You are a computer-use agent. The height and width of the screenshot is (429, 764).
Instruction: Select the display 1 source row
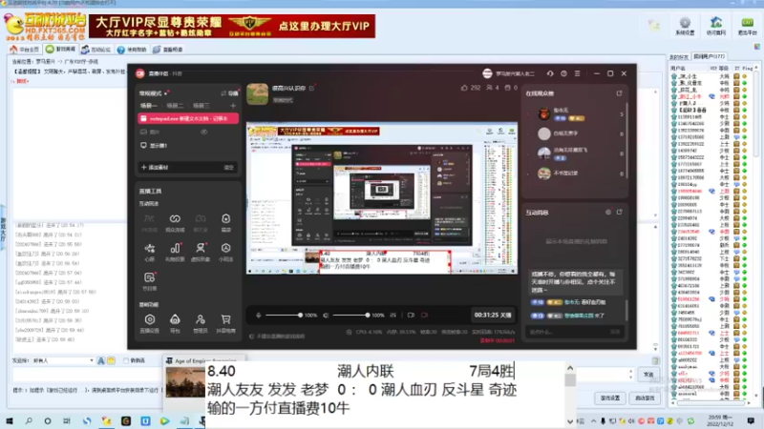(x=188, y=146)
